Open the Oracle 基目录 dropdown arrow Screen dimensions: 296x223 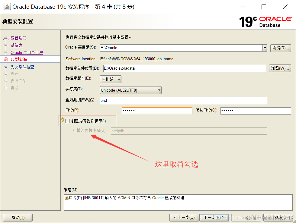265,48
